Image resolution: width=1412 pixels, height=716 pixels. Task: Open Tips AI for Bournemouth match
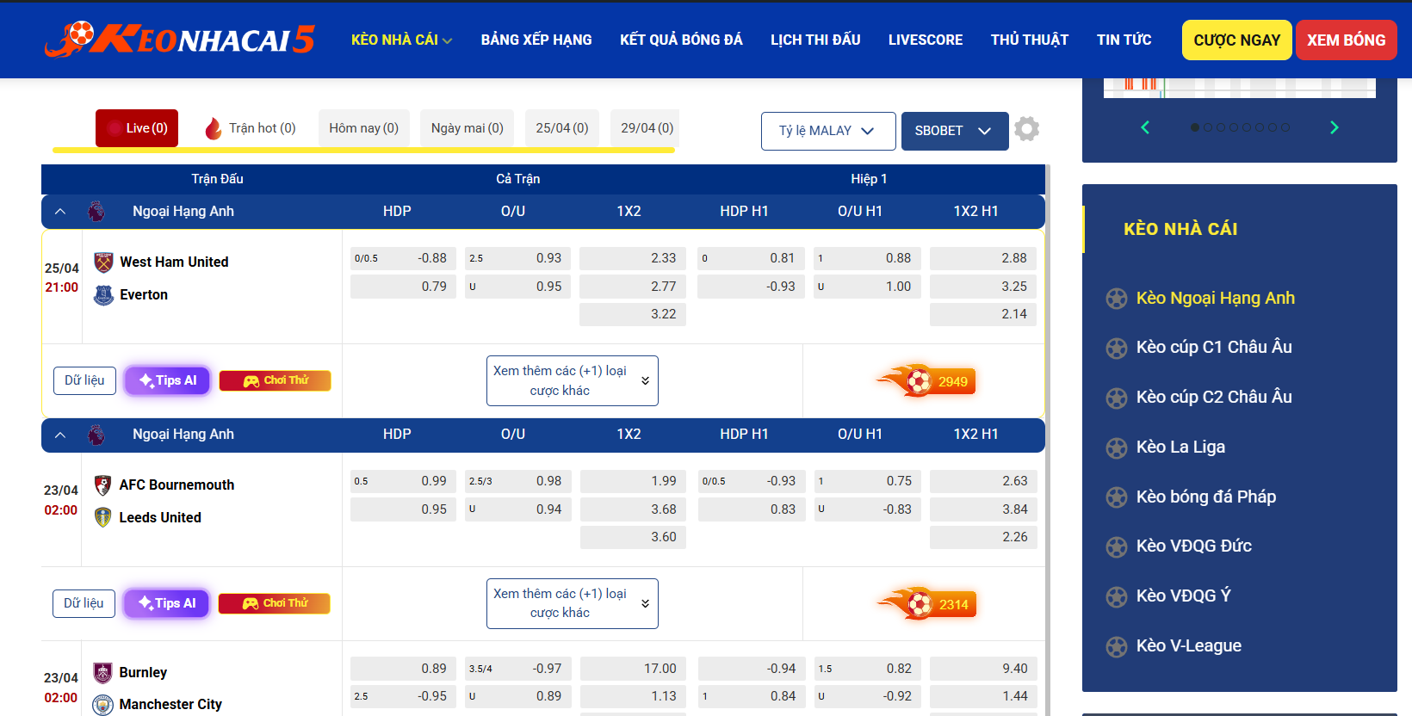[167, 603]
